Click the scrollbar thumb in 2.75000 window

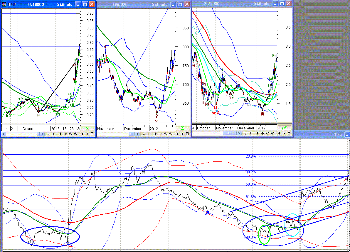click(x=229, y=133)
